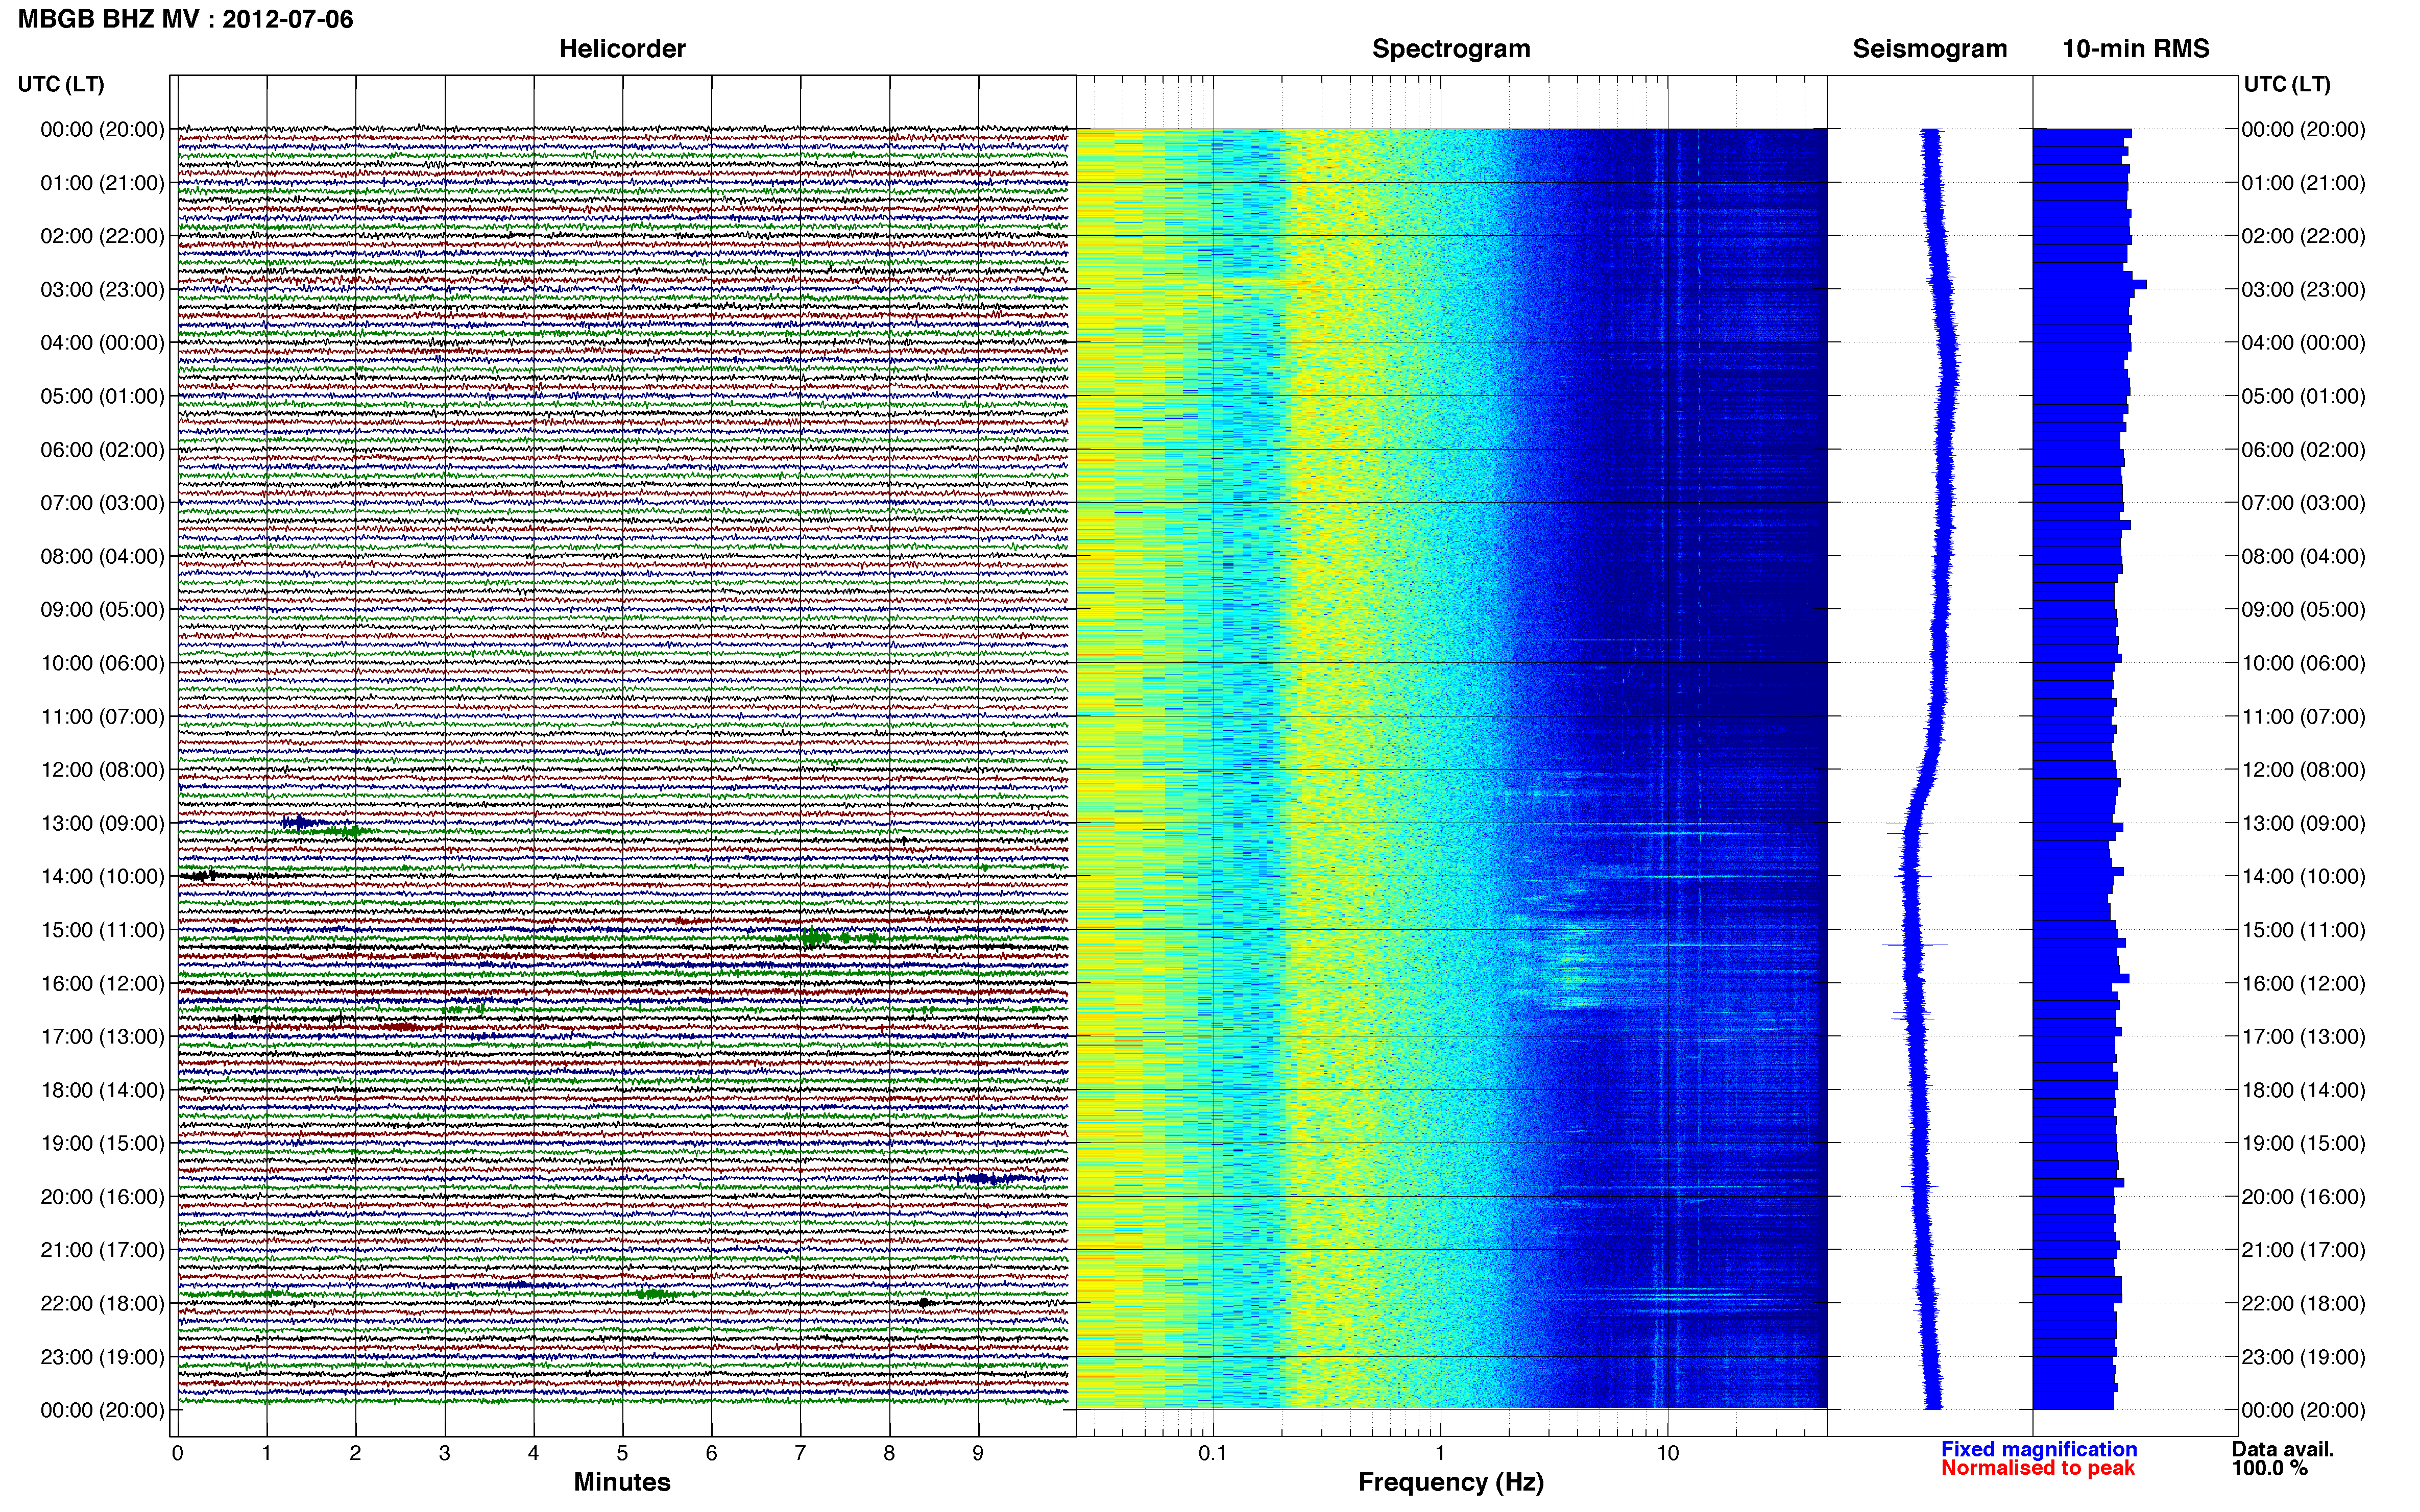The image size is (2420, 1512).
Task: Select the 'Spectrogram' panel heading
Action: 1450,49
